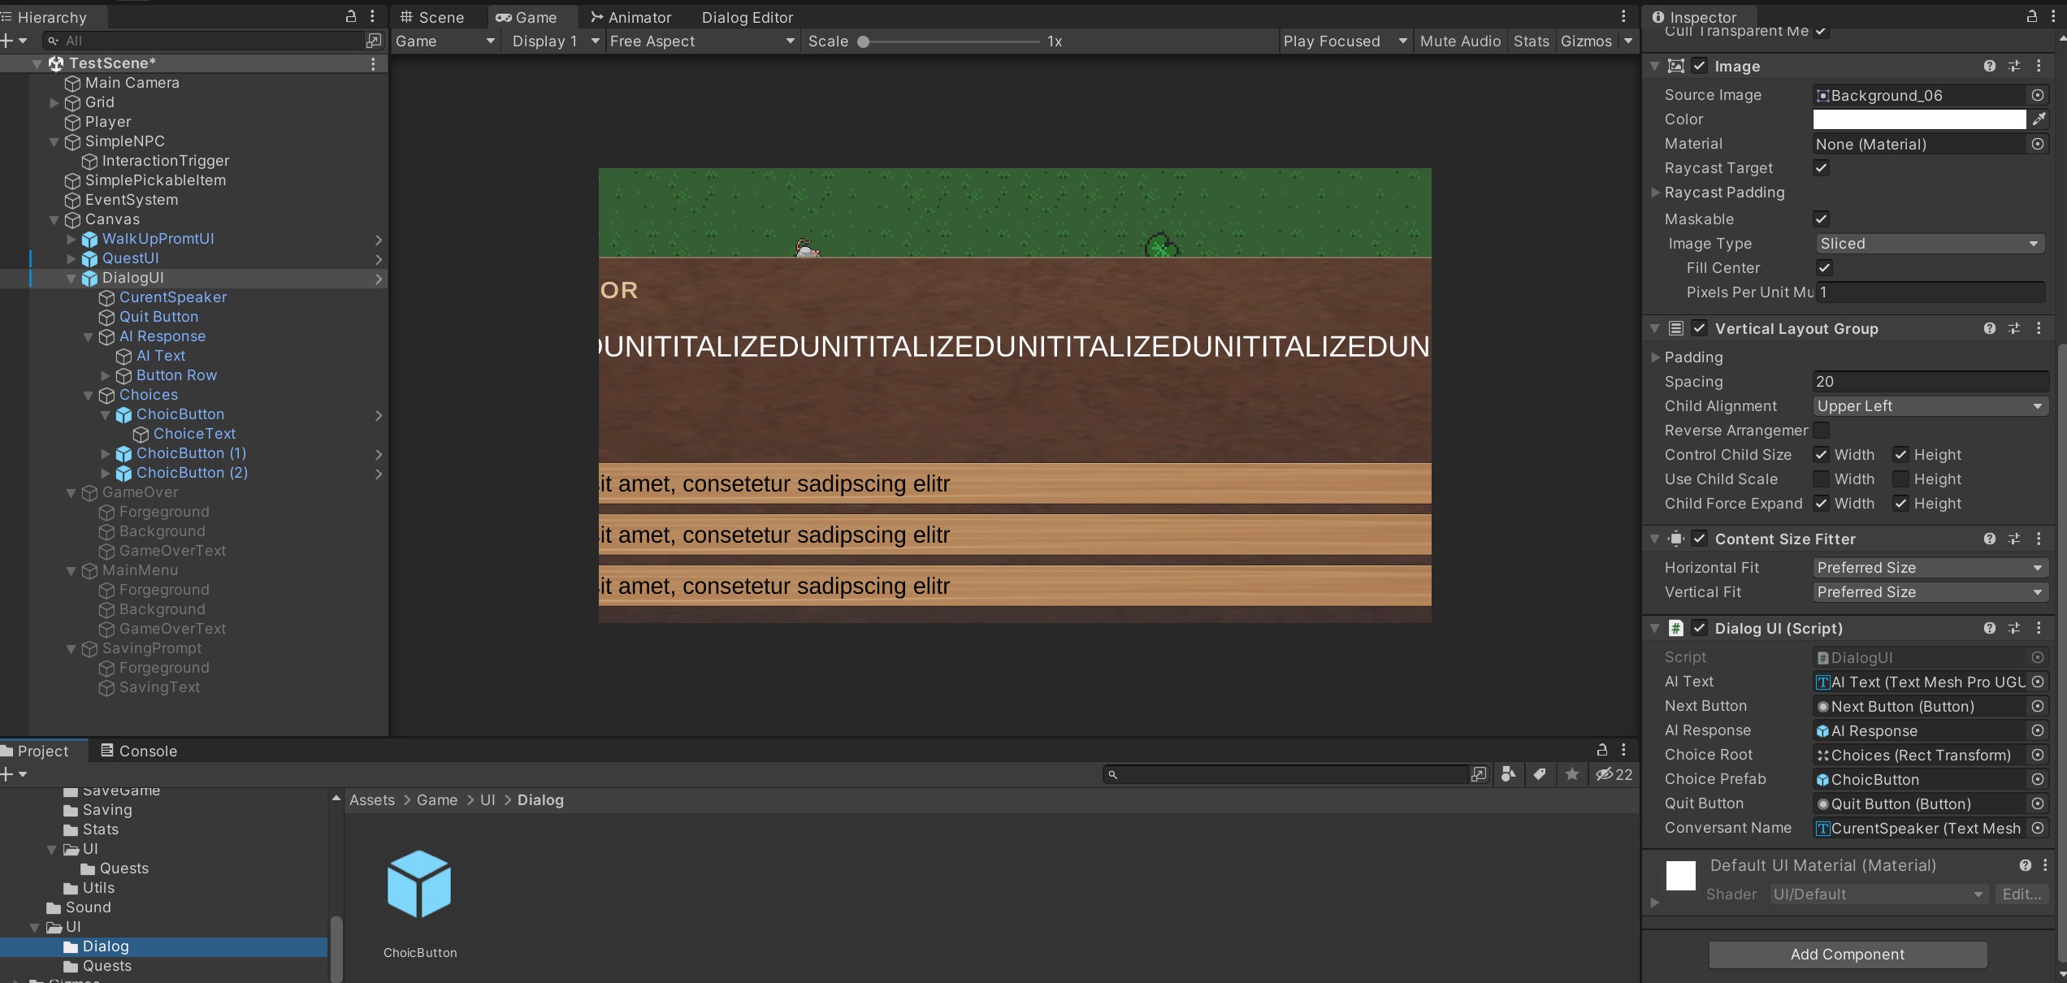
Task: Switch to the Scene tab
Action: click(x=431, y=17)
